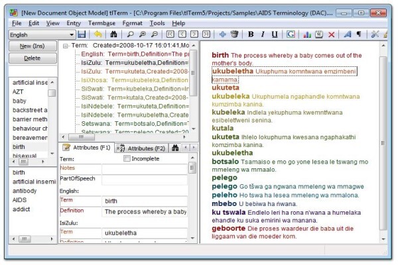Click the preview pane vertical scrollbar thumb

(383, 143)
